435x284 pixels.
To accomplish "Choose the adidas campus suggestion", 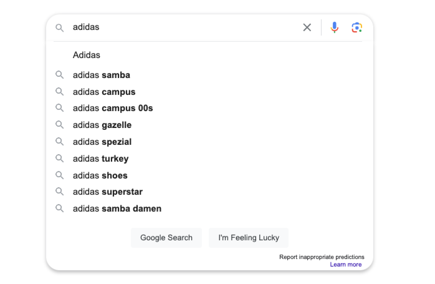I will coord(104,92).
